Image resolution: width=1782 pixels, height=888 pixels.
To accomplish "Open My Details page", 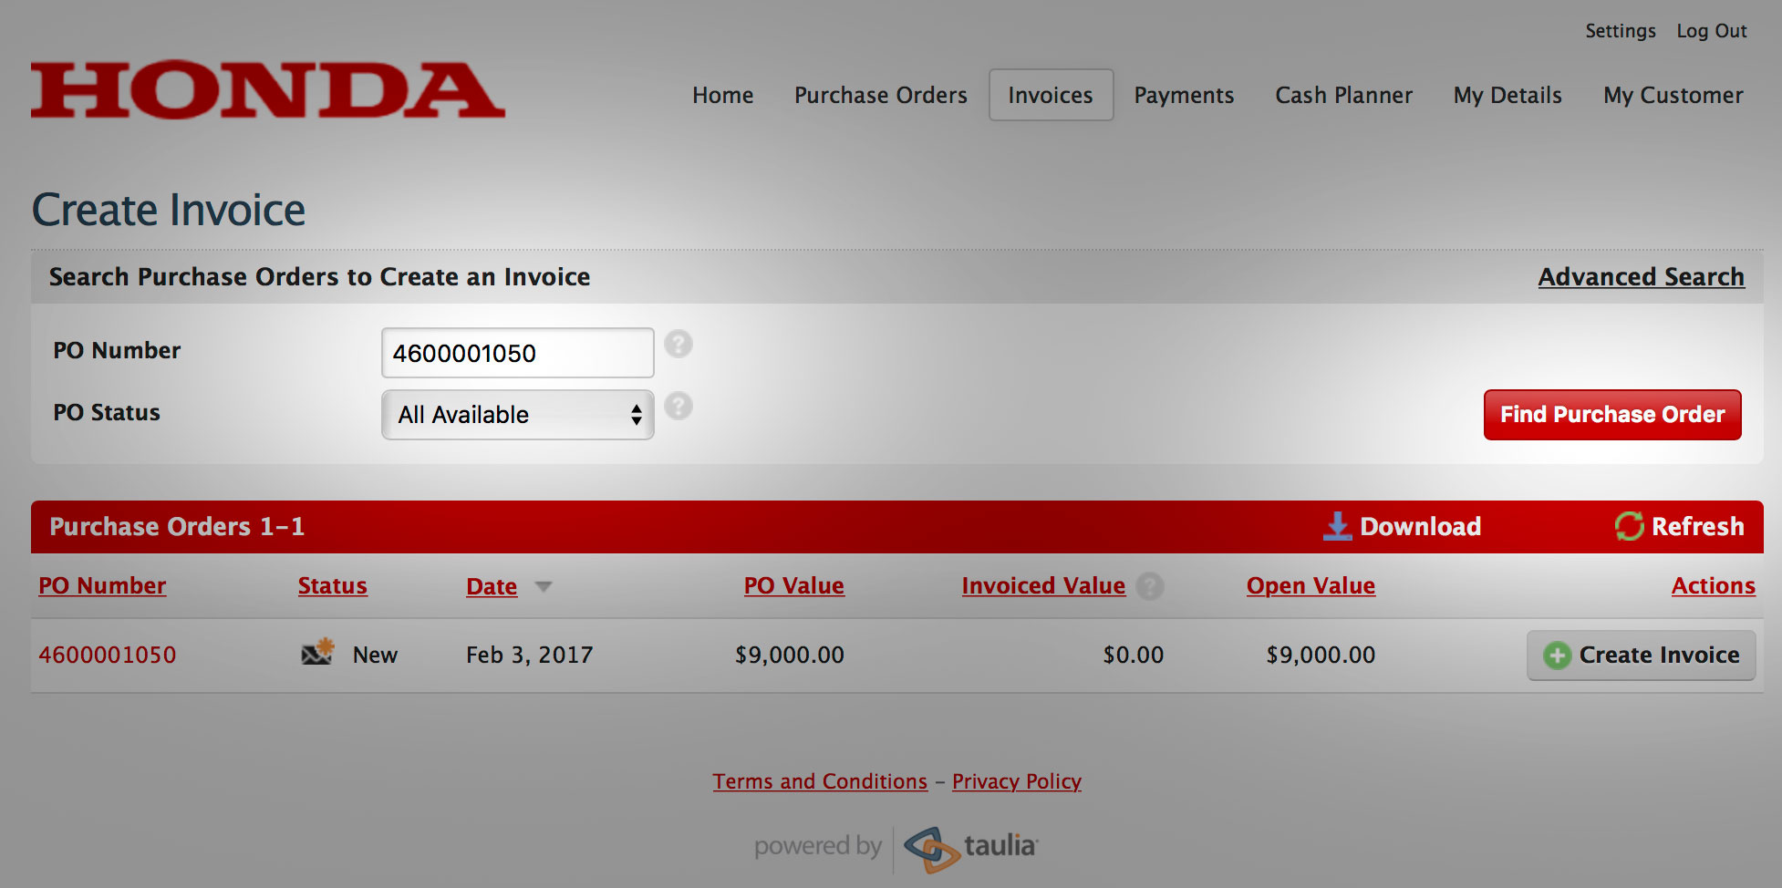I will click(1507, 95).
